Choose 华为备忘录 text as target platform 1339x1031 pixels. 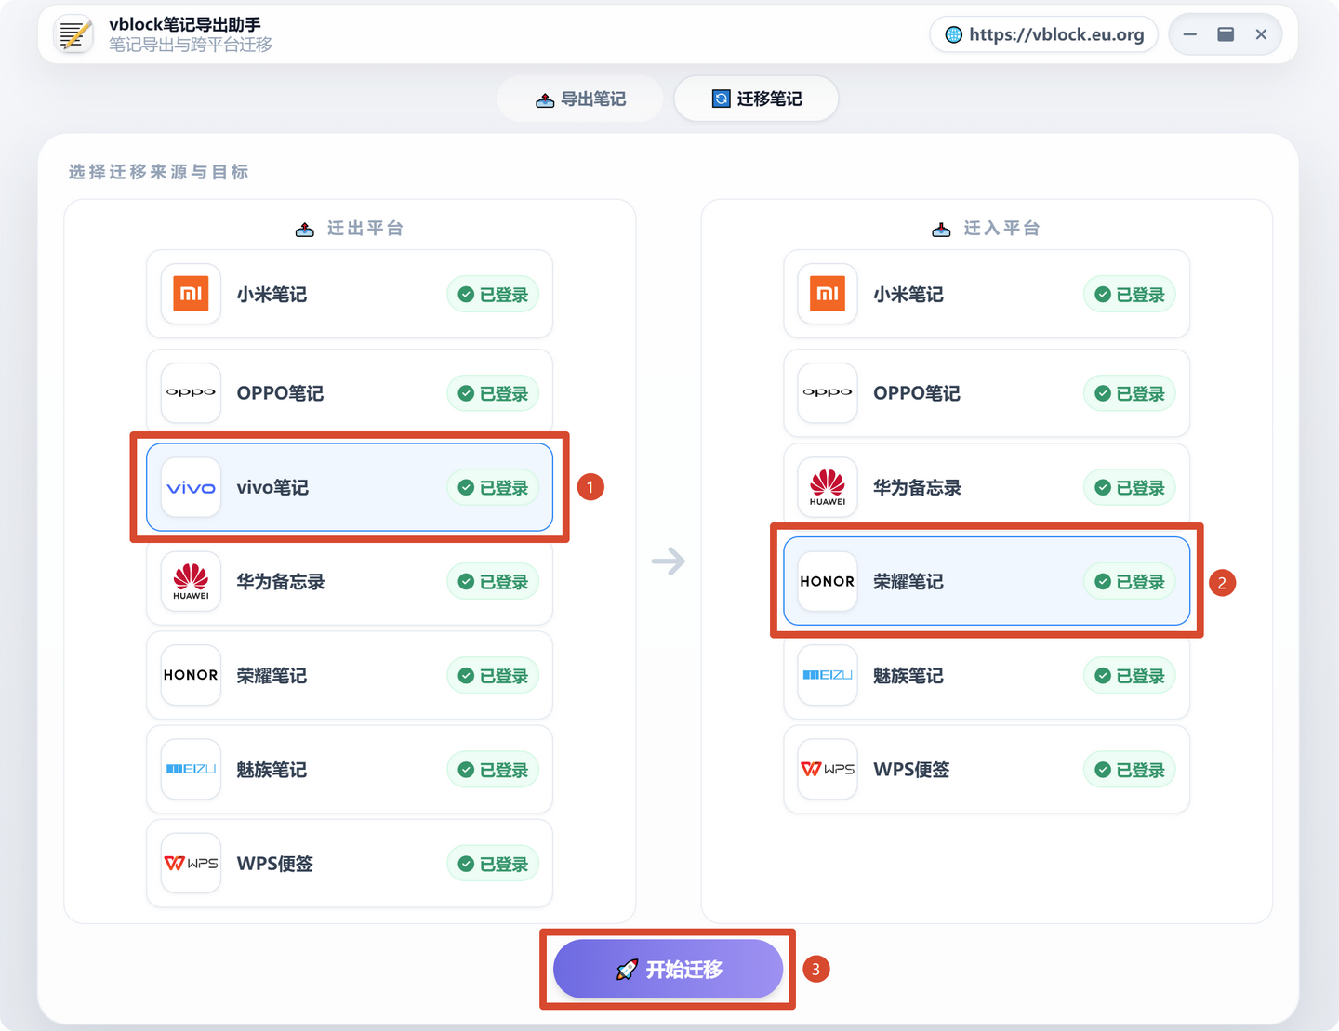click(918, 487)
